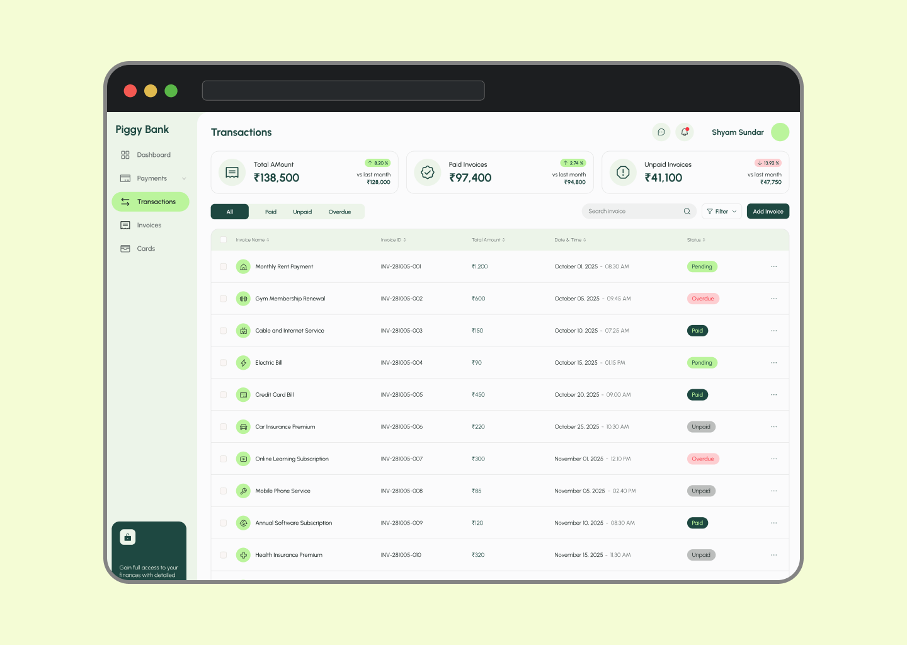This screenshot has height=645, width=907.
Task: Open more options for Monthly Rent Payment
Action: point(773,266)
